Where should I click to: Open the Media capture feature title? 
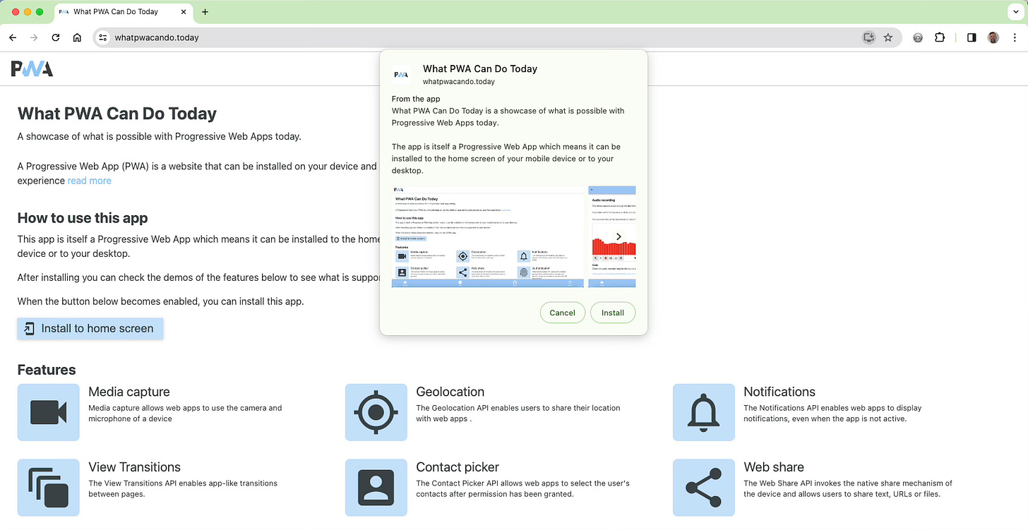click(129, 392)
